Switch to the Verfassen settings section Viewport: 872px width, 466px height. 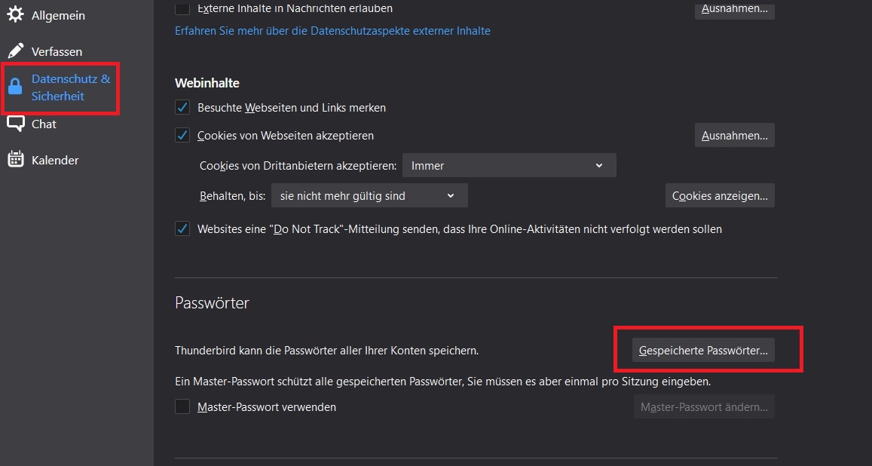click(57, 51)
